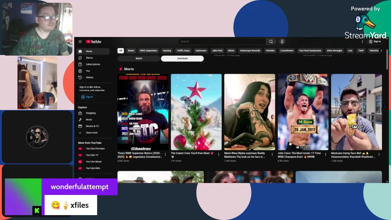Open the settings three-dot menu beside Sign in

[x=363, y=42]
